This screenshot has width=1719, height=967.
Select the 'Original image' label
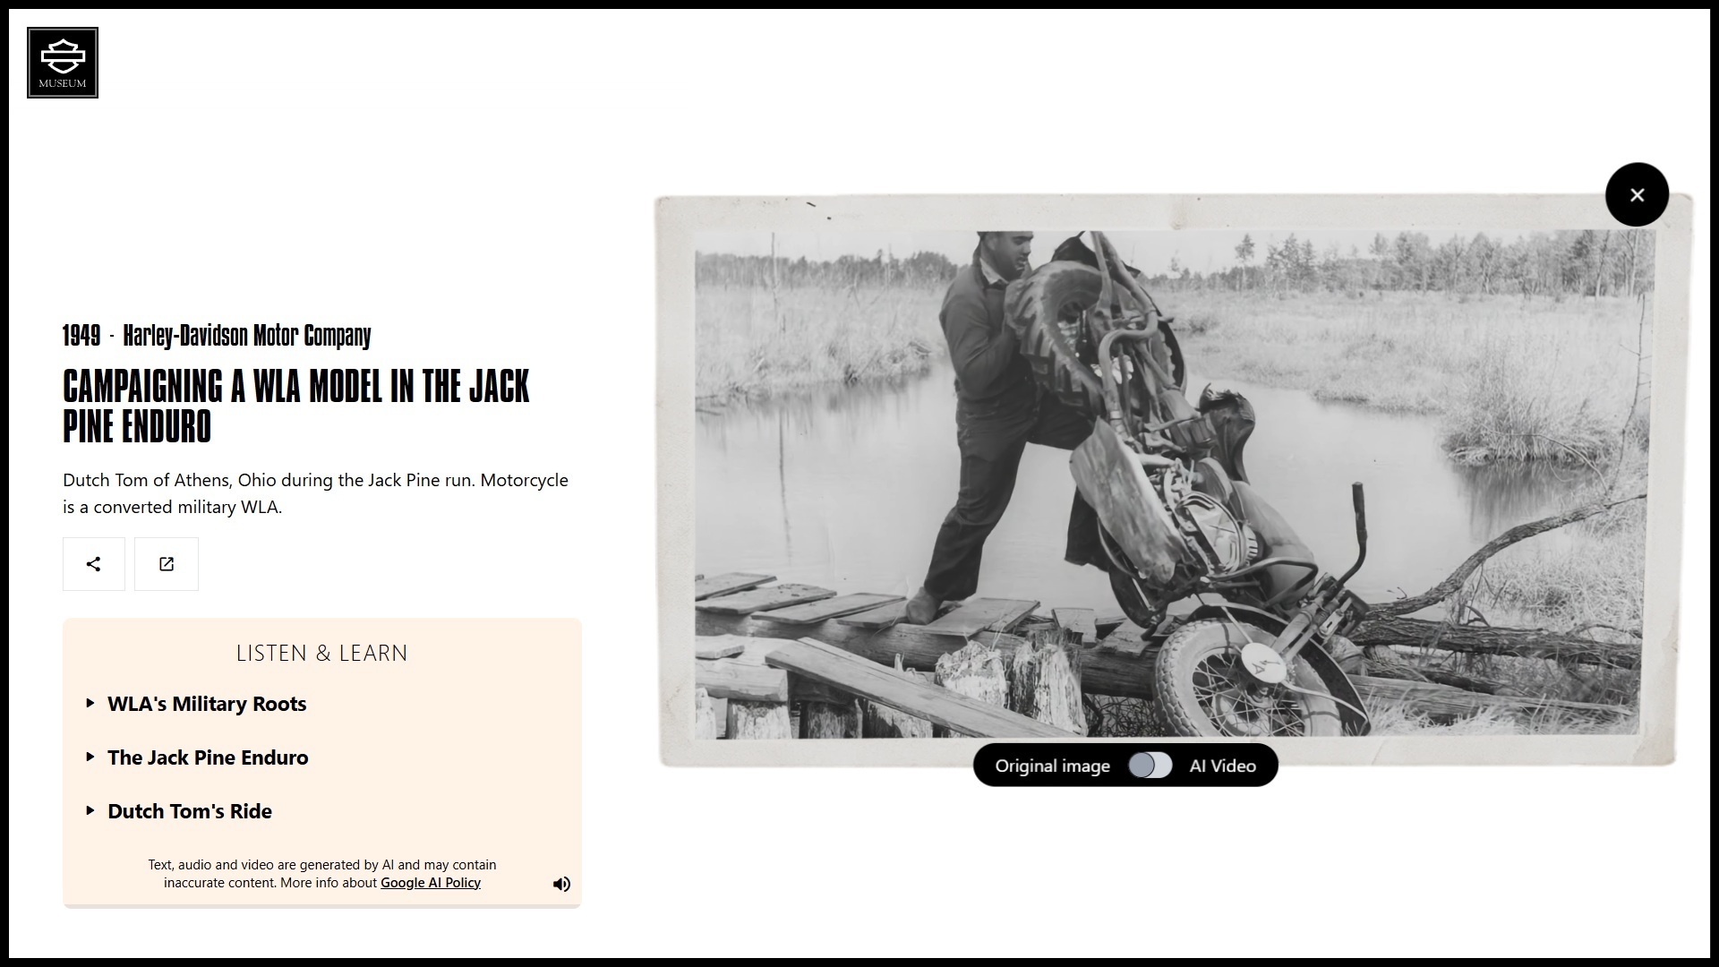1052,766
